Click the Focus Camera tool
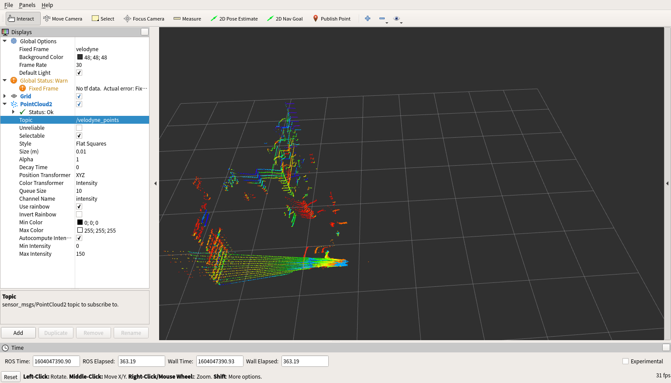The height and width of the screenshot is (383, 671). point(144,18)
